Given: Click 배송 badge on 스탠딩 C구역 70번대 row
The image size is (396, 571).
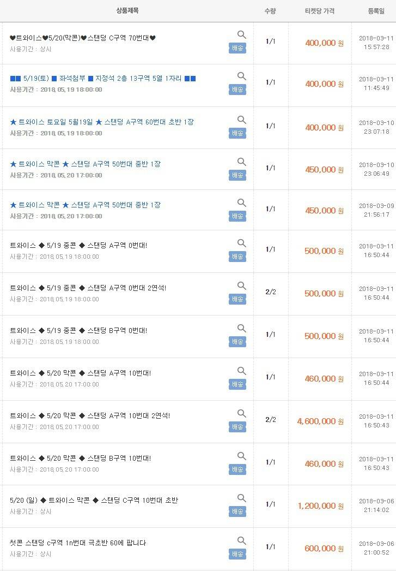Looking at the screenshot, I should (x=237, y=48).
